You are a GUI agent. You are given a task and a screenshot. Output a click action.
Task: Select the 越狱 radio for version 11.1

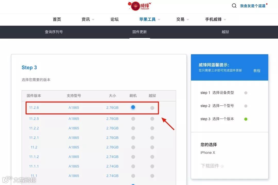(x=152, y=176)
